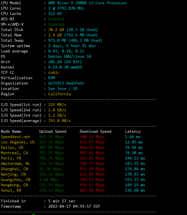Click the AES-NI Enabled status text
The image size is (187, 215).
pos(56,19)
